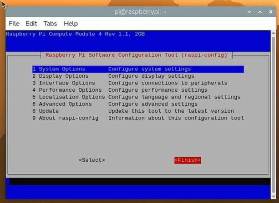279x203 pixels.
Task: Click 'Configure language and regional settings' text
Action: click(x=174, y=97)
